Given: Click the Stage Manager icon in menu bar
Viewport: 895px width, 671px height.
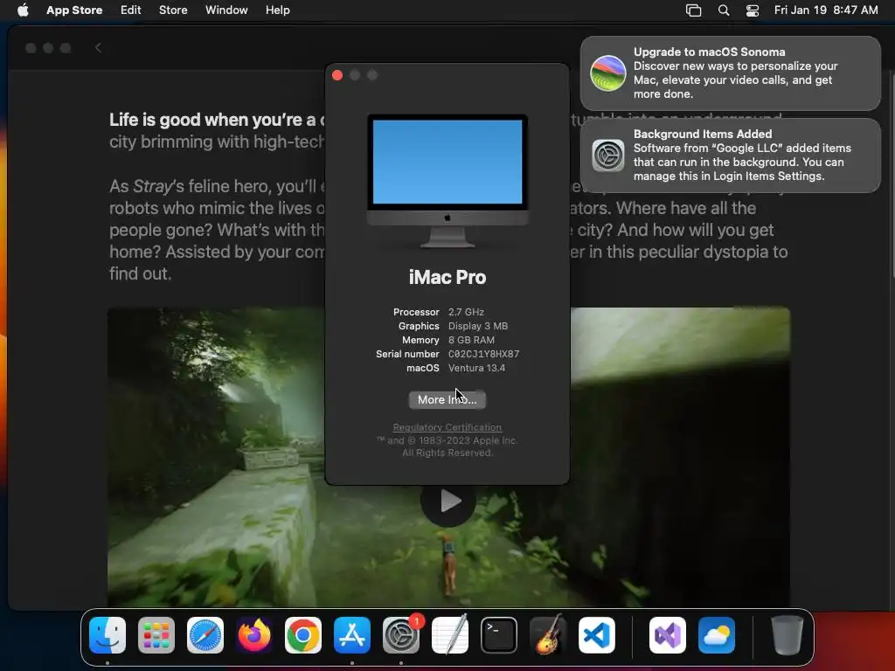Looking at the screenshot, I should click(x=693, y=10).
